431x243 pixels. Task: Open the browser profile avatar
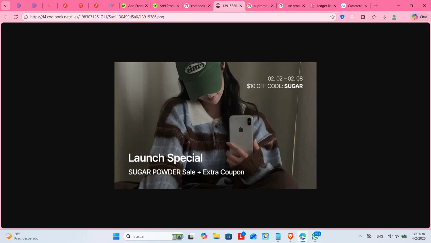pos(394,17)
